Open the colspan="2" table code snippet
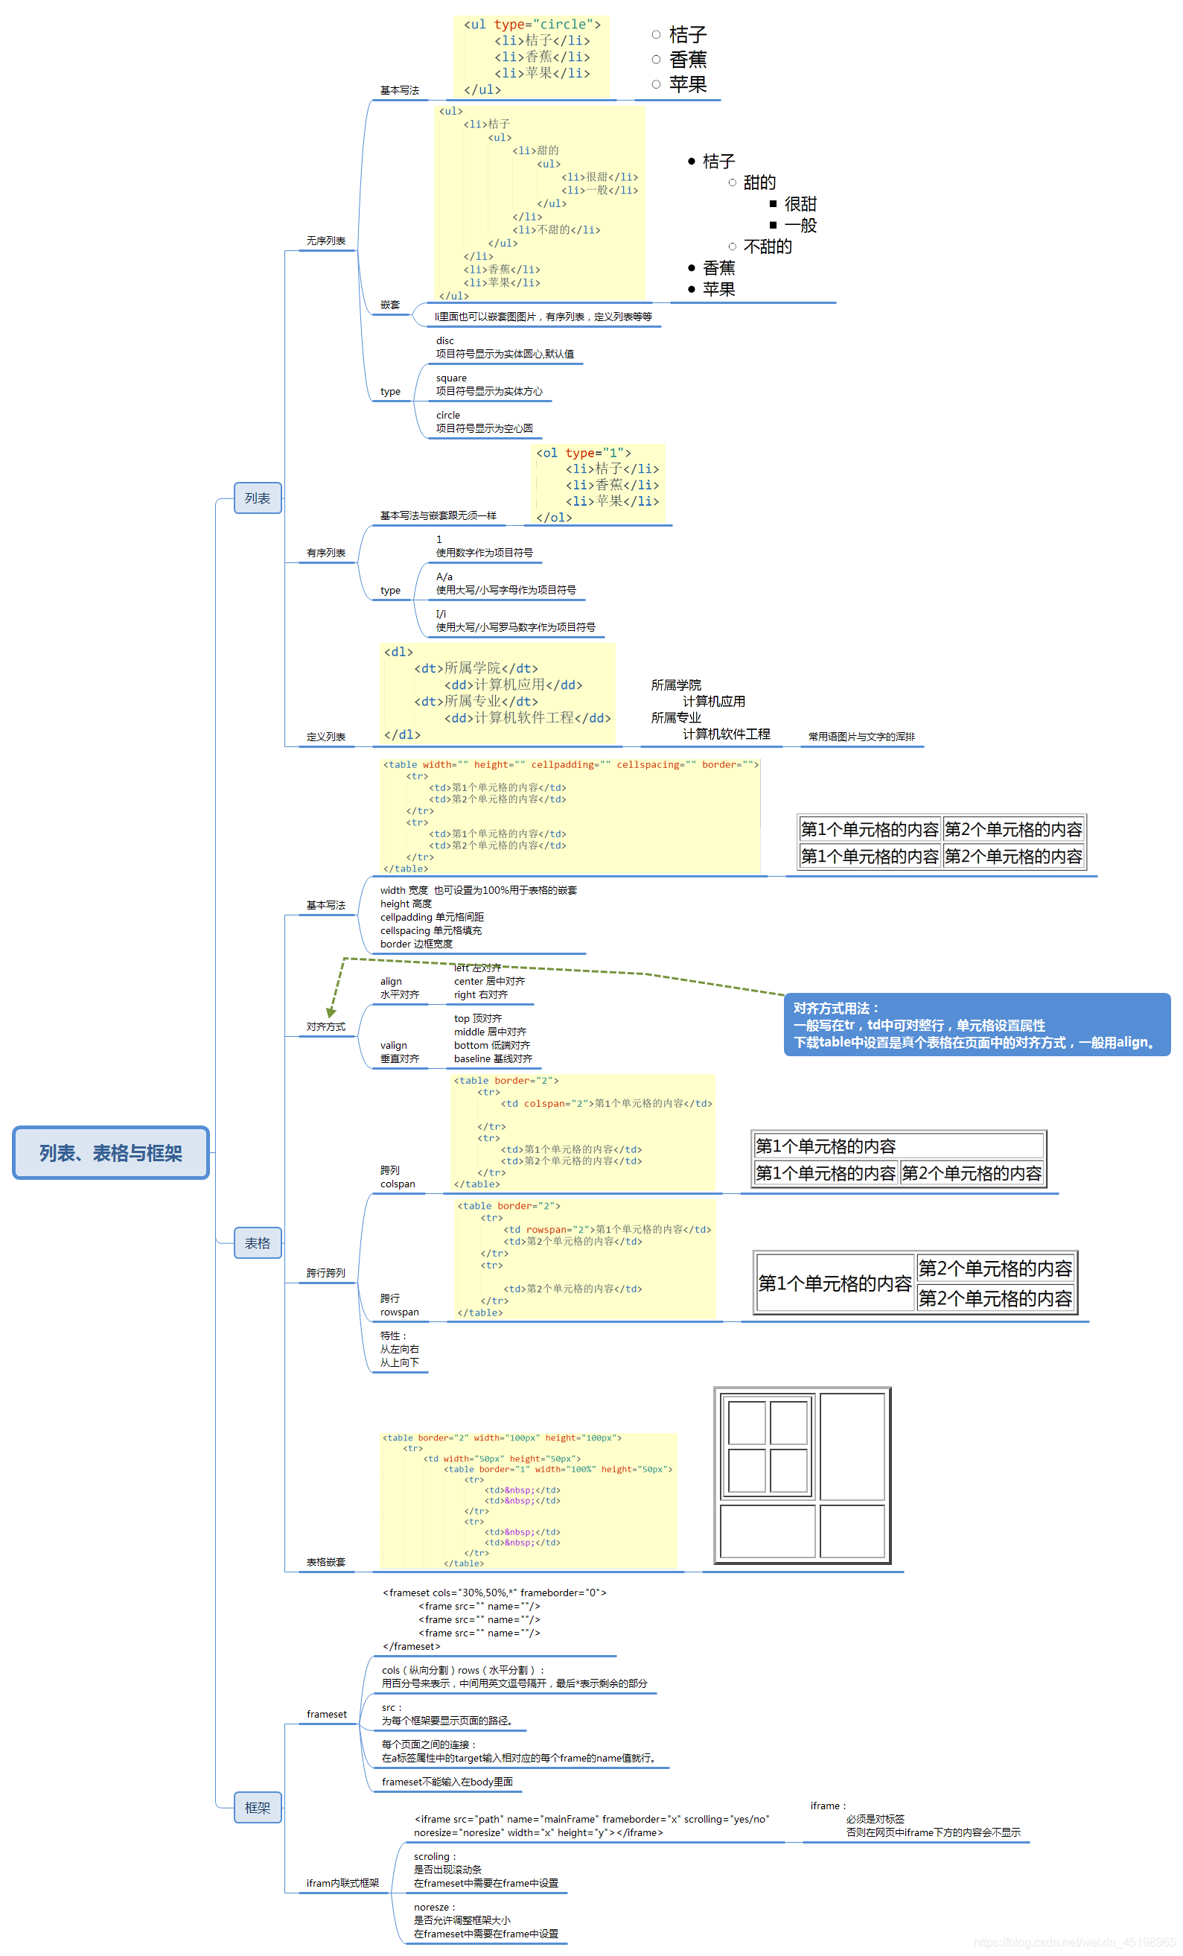The height and width of the screenshot is (1956, 1183). pos(583,1133)
